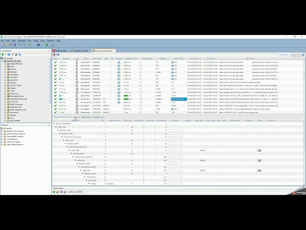306x230 pixels.
Task: Select the PLAN STATISTICS tab
Action: 63,117
